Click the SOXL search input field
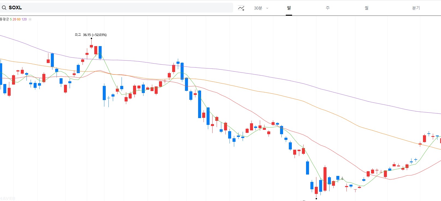Image resolution: width=441 pixels, height=201 pixels. tap(116, 8)
